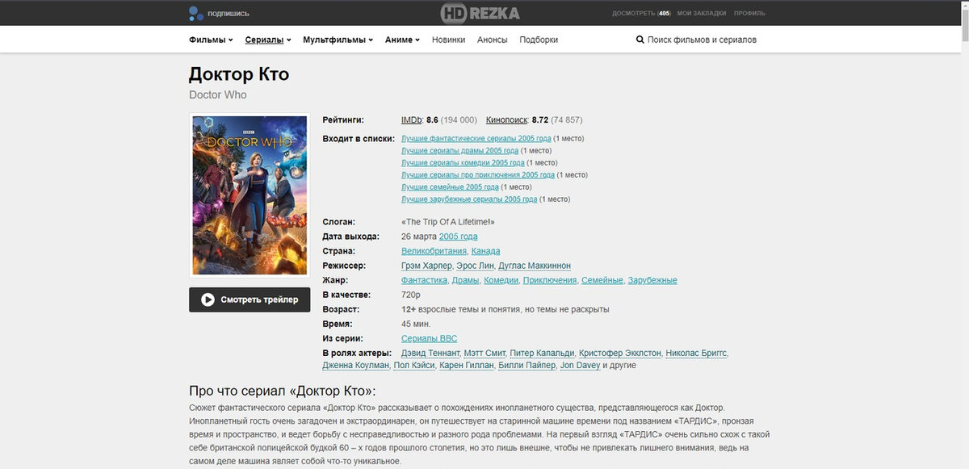Image resolution: width=969 pixels, height=469 pixels.
Task: Select the country Канада
Action: click(485, 251)
